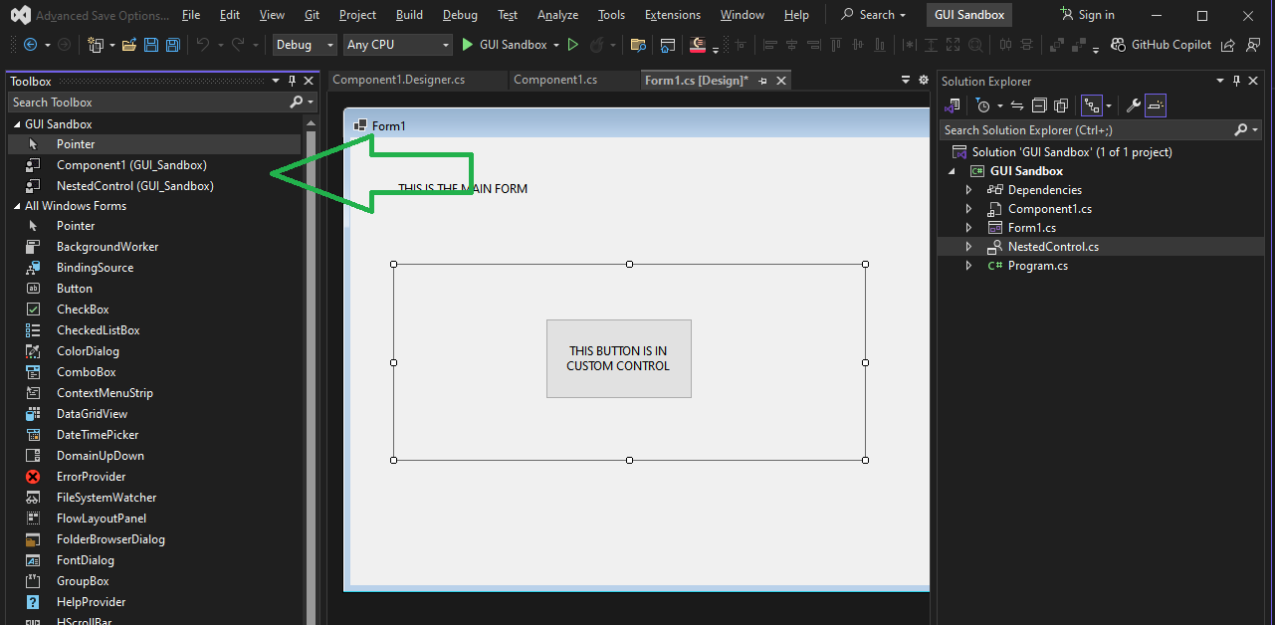The image size is (1275, 625).
Task: Expand the Dependencies node
Action: (968, 190)
